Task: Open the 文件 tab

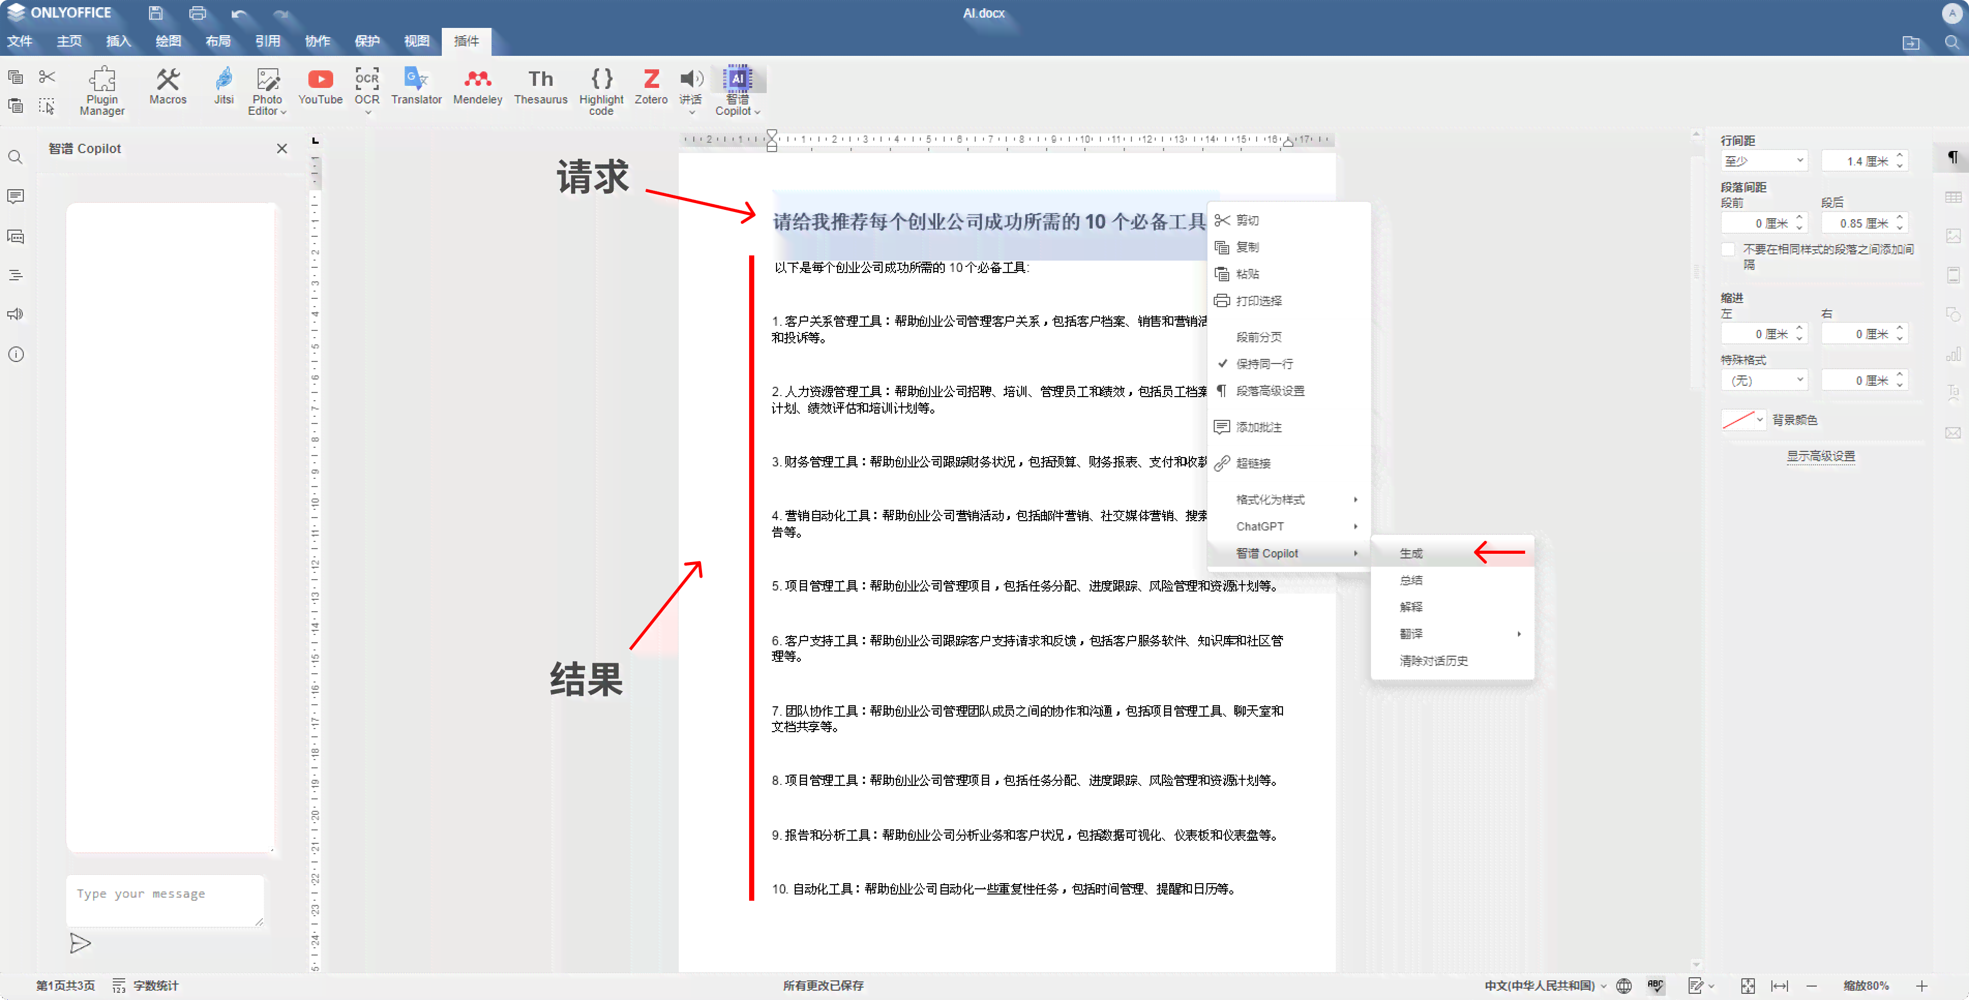Action: click(20, 41)
